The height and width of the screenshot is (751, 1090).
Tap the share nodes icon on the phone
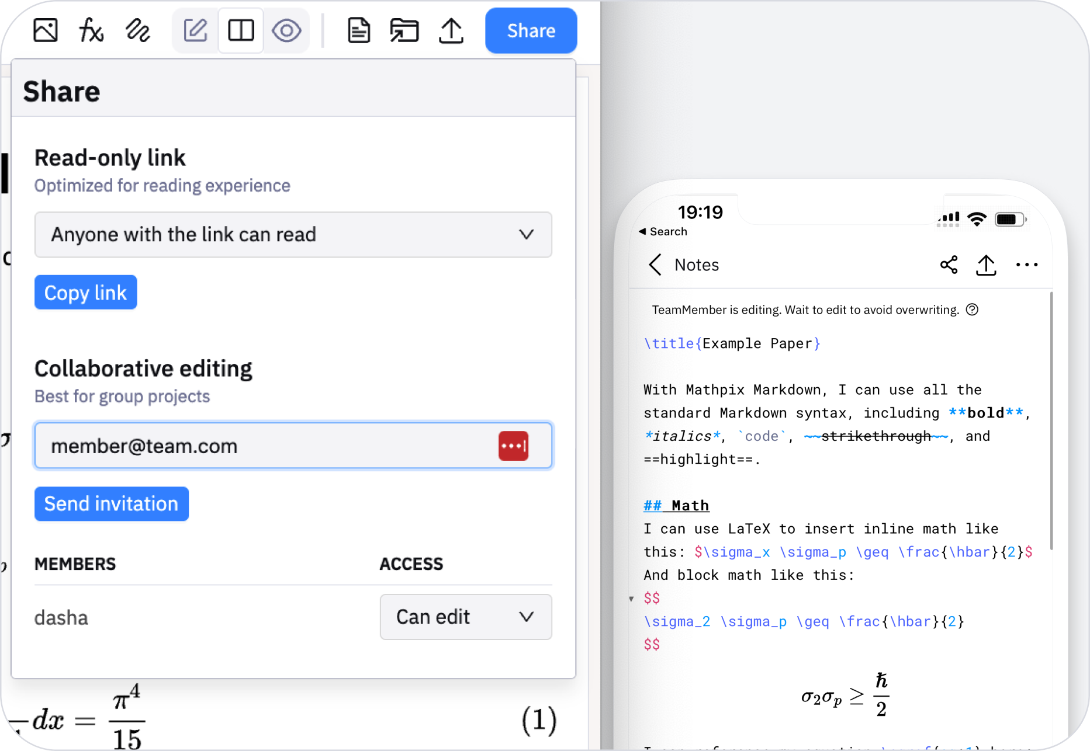[949, 265]
